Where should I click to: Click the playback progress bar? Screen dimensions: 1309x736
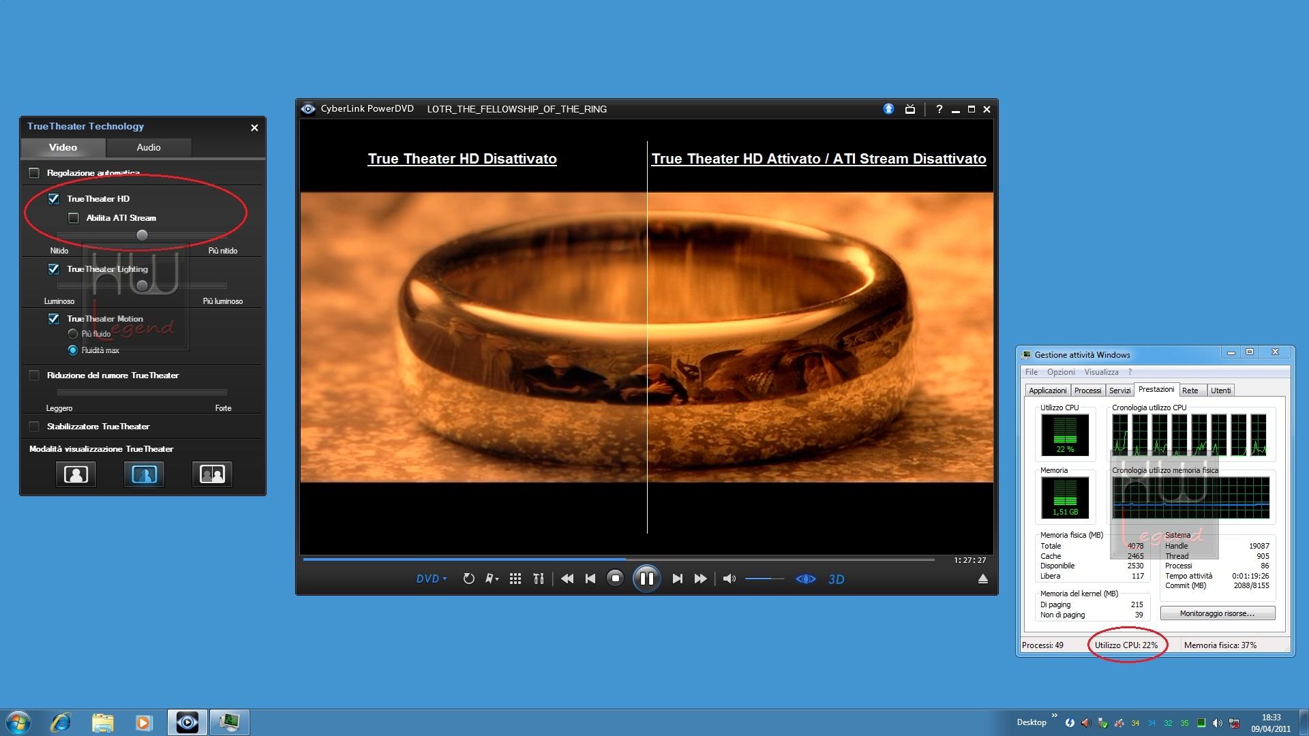(x=618, y=559)
